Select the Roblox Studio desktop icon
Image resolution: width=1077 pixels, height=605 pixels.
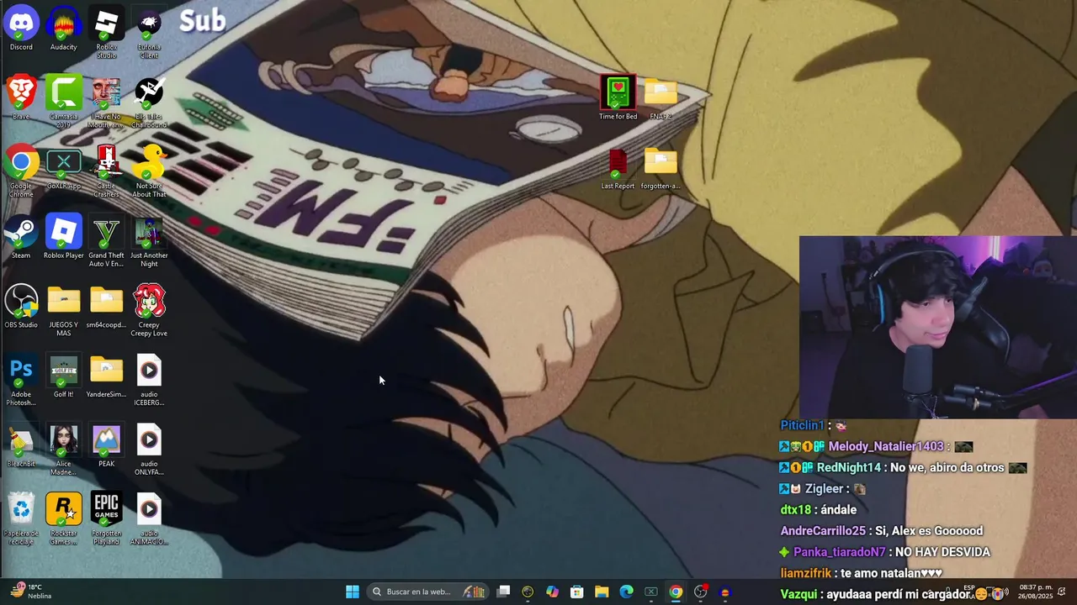(107, 32)
